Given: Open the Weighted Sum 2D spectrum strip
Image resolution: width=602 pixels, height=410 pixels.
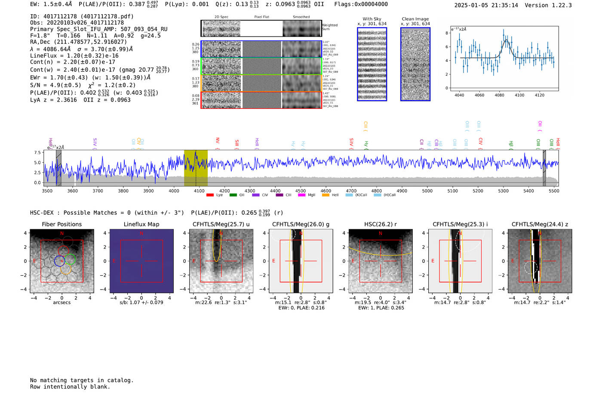Looking at the screenshot, I should point(261,28).
